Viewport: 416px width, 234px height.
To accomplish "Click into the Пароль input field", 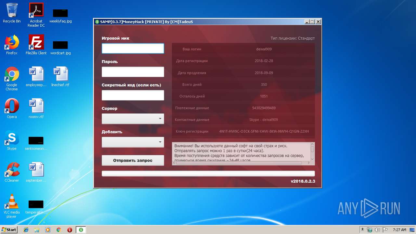I will (x=133, y=72).
